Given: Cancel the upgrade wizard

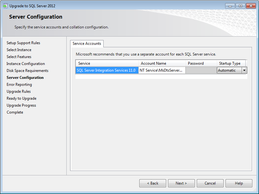Looking at the screenshot, I should [x=210, y=183].
